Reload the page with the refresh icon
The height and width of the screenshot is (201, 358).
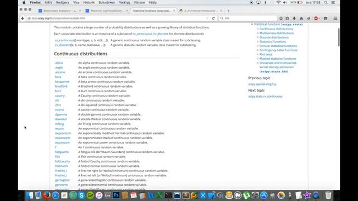[x=213, y=18]
